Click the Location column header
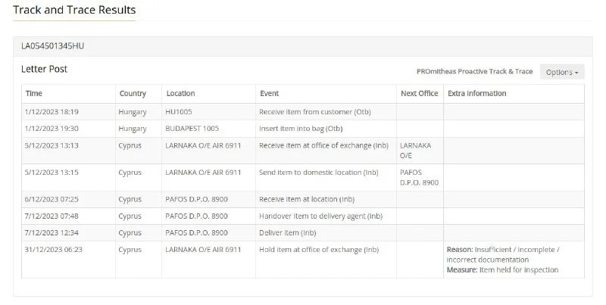 (180, 94)
